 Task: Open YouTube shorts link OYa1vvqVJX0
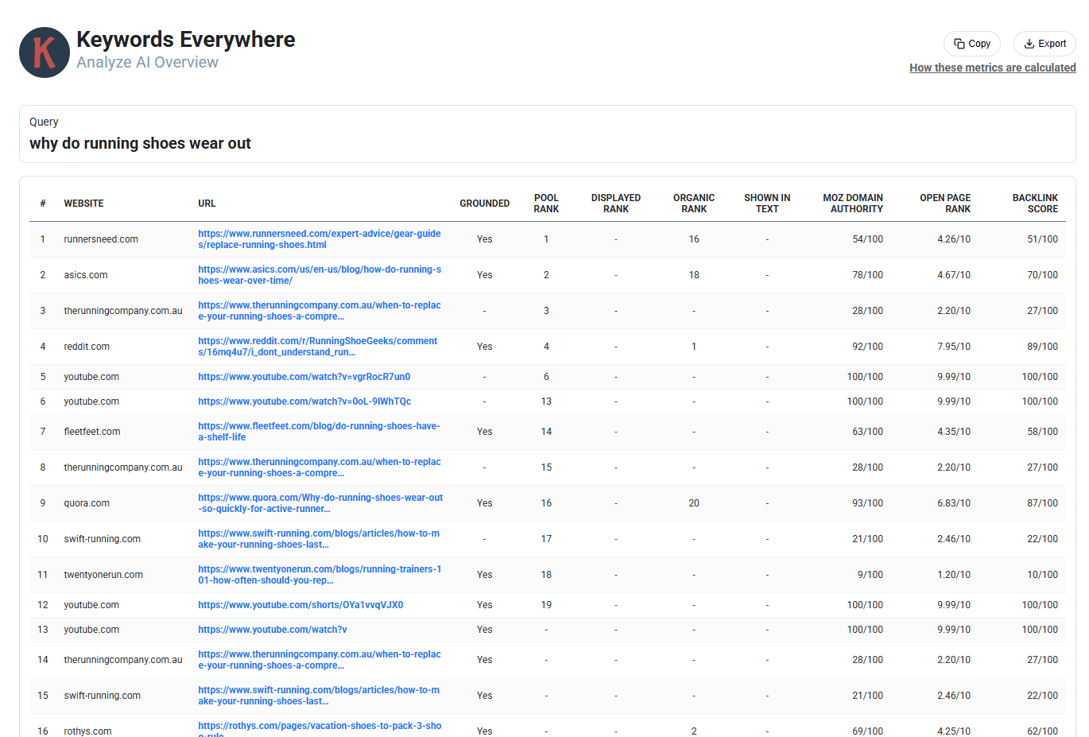tap(300, 605)
